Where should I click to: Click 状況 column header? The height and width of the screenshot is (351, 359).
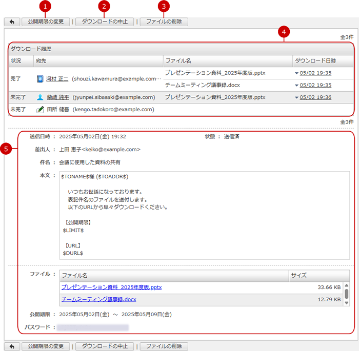point(21,61)
